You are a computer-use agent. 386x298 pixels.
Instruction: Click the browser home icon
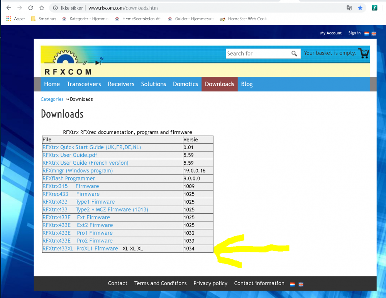coord(41,8)
